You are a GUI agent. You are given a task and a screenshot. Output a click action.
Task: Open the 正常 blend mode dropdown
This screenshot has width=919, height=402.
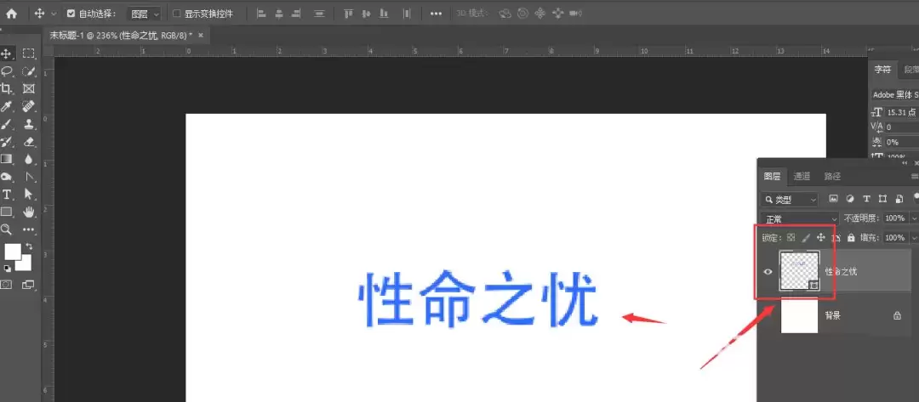click(799, 218)
